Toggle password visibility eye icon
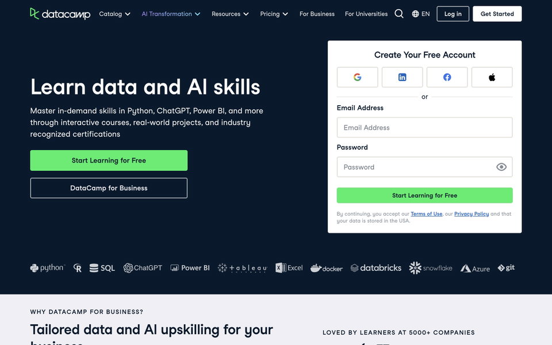552x345 pixels. click(x=501, y=167)
